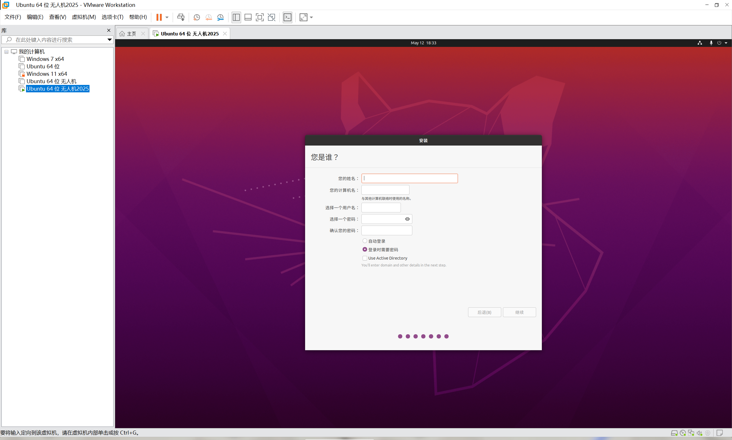Open the Ubuntu system menu arrow
The height and width of the screenshot is (440, 732).
726,43
